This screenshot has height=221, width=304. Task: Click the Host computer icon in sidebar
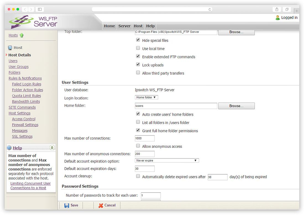pos(10,48)
